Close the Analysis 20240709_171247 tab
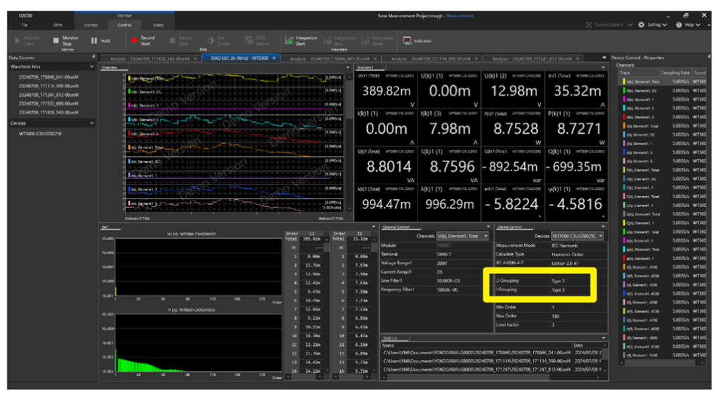The height and width of the screenshot is (397, 725). 577,59
